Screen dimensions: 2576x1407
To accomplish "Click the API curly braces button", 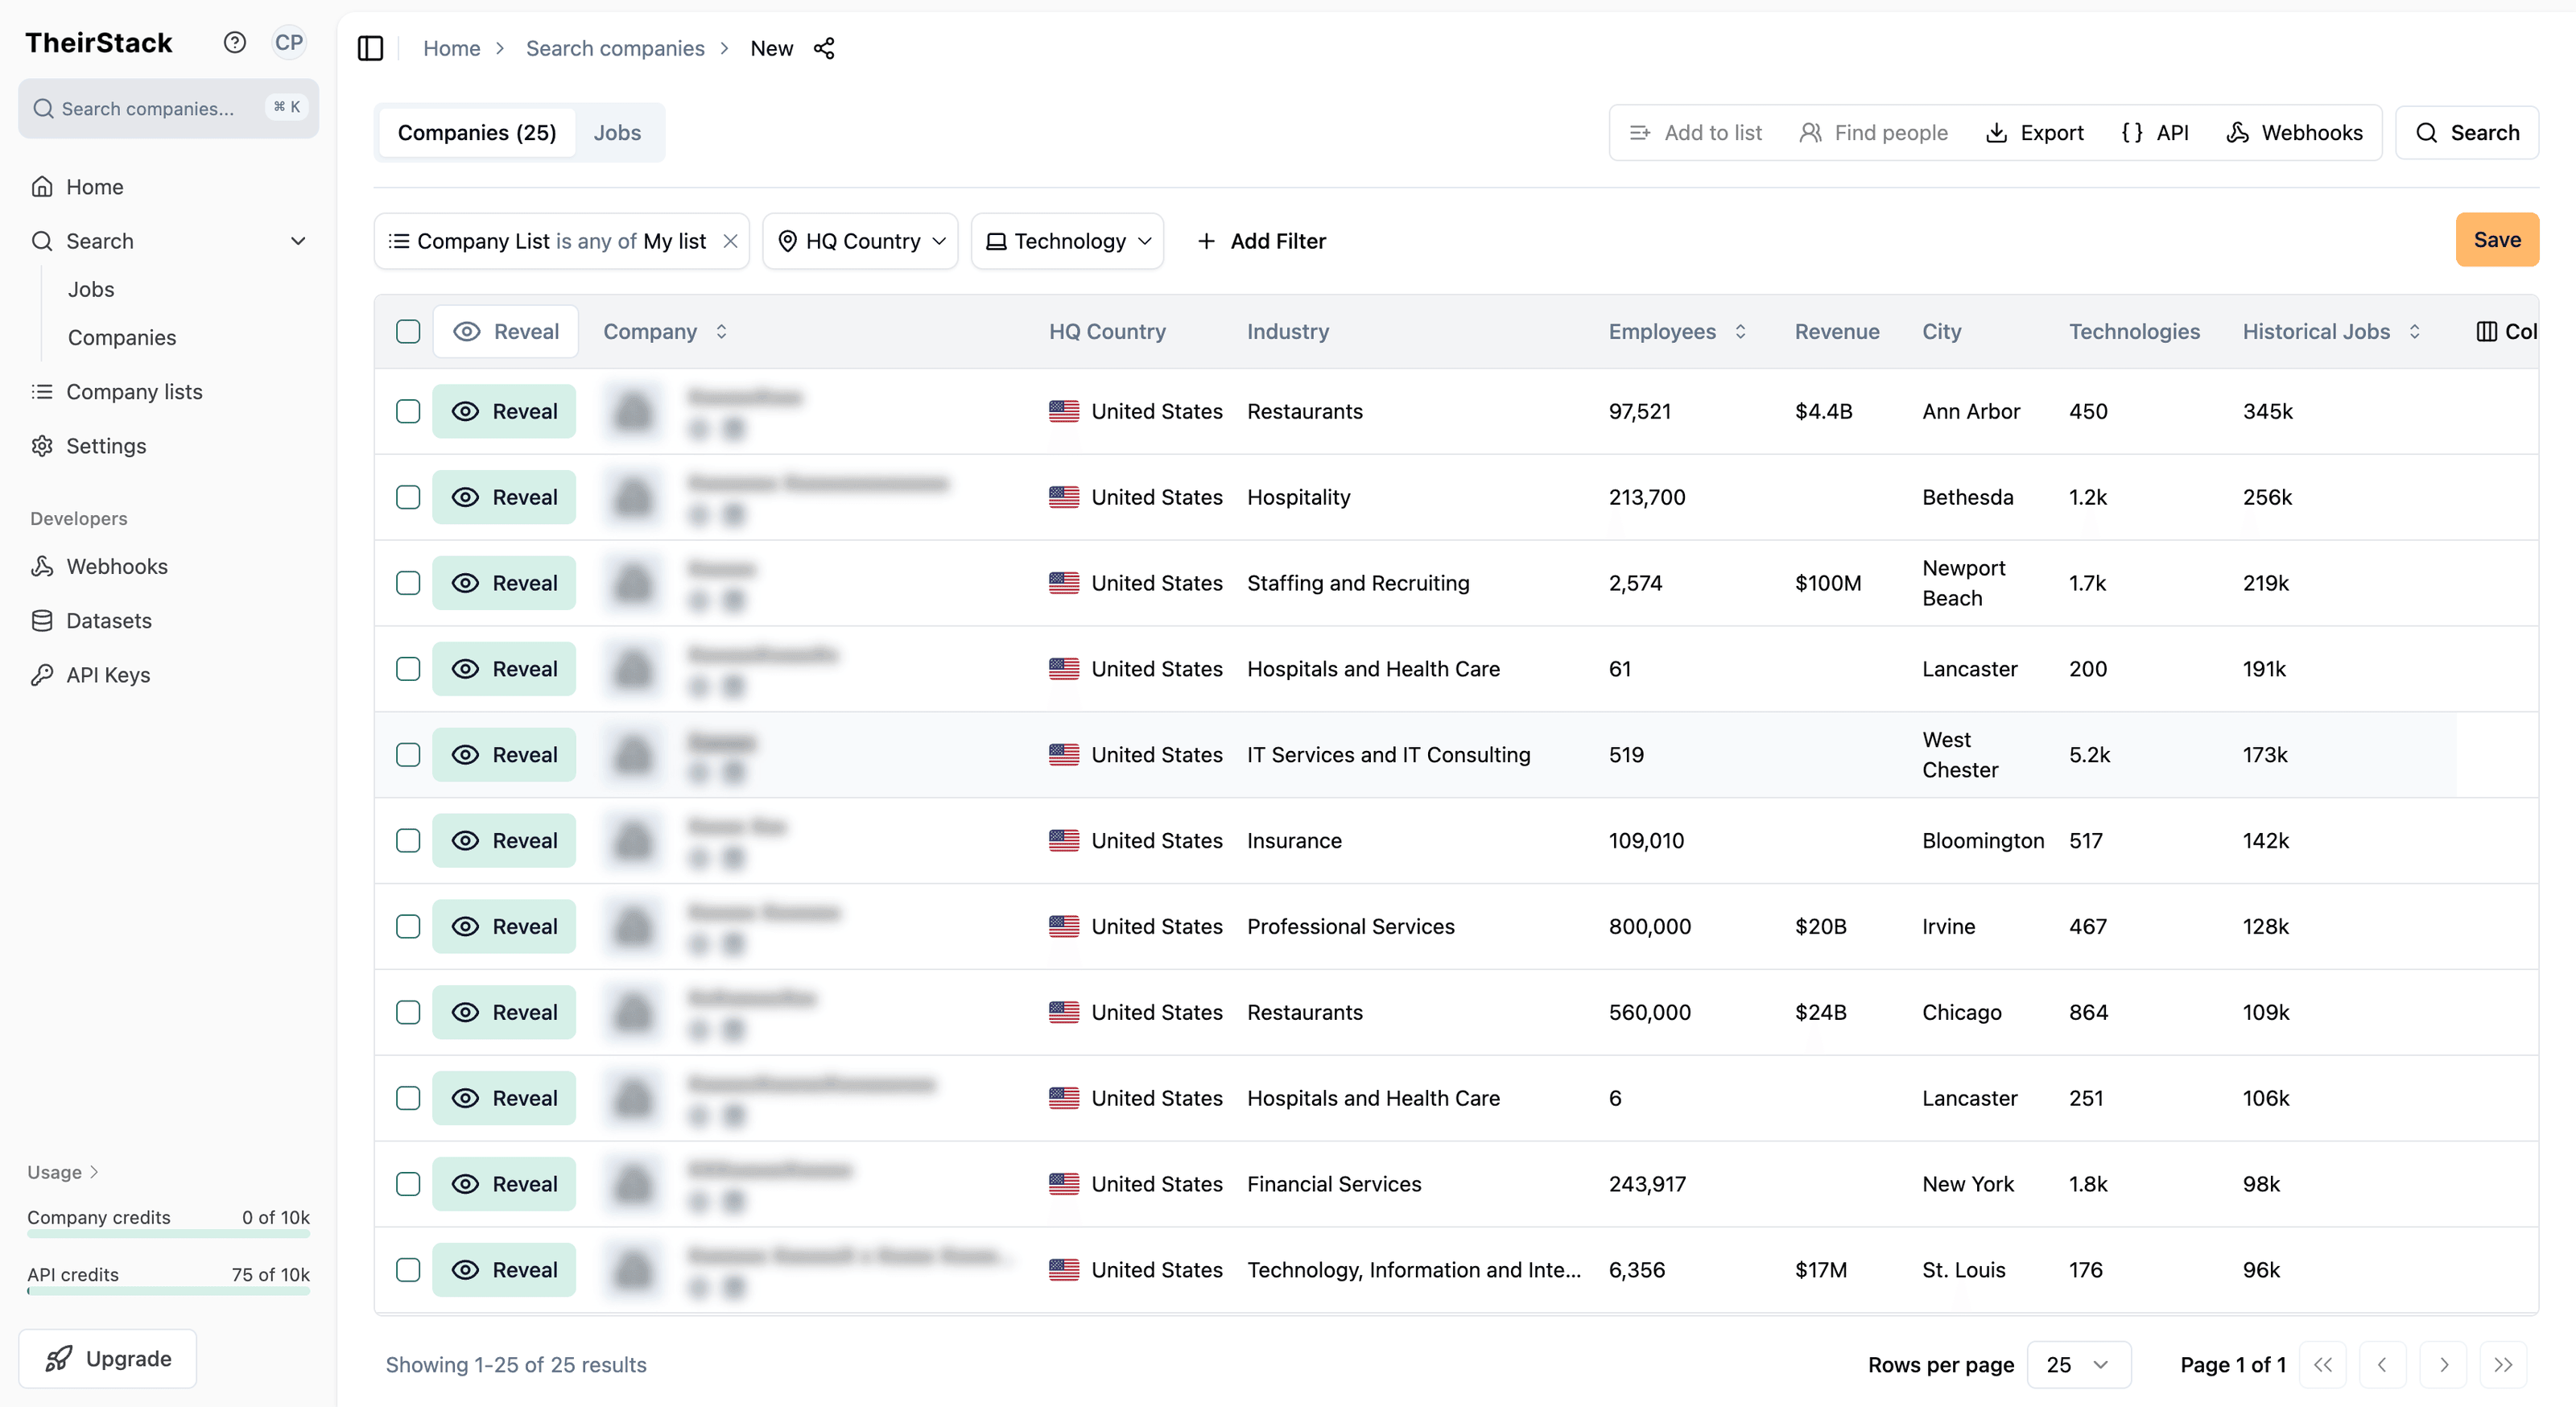I will tap(2155, 133).
